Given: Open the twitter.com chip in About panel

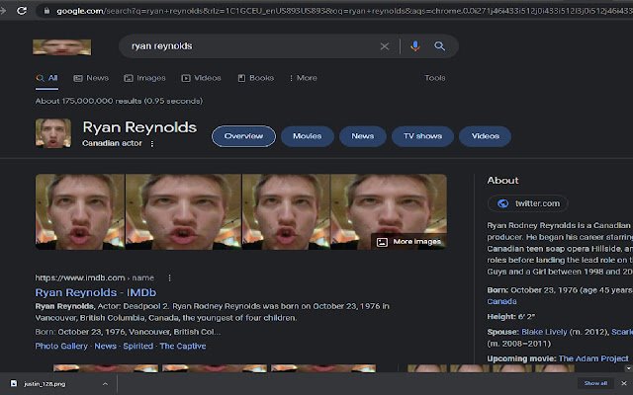Looking at the screenshot, I should click(527, 203).
